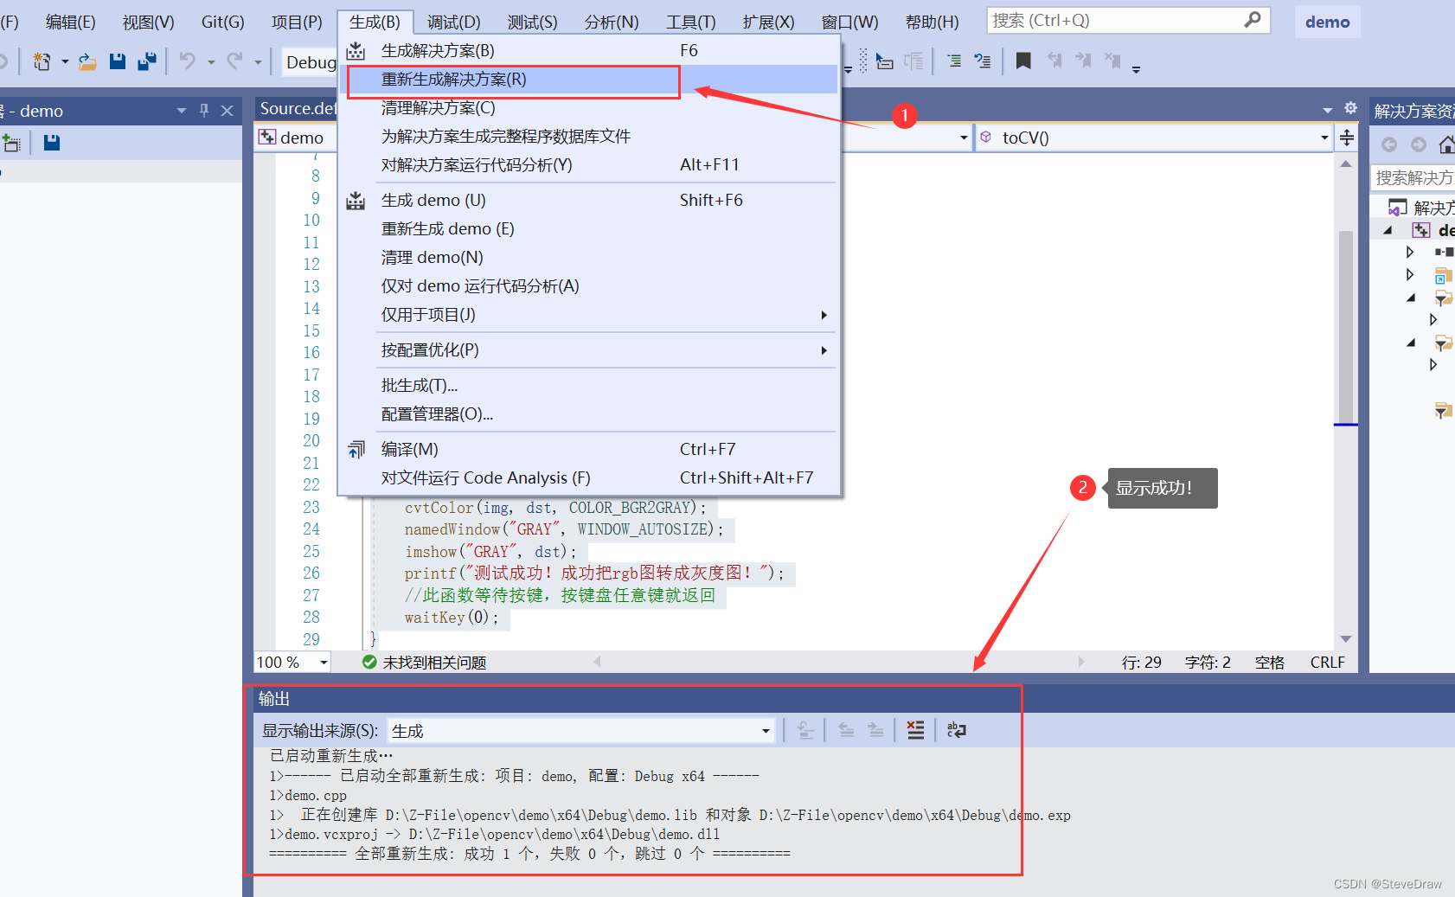Image resolution: width=1455 pixels, height=897 pixels.
Task: Click the 搜索解决方案 search field
Action: point(1414,177)
